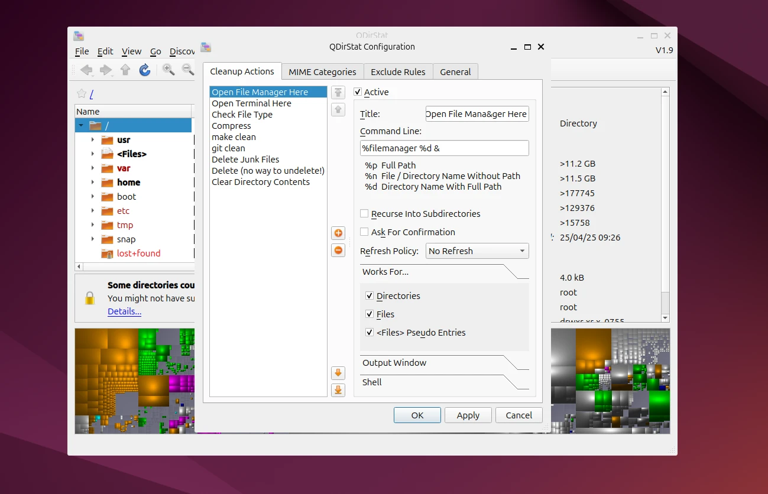Open the File menu in QDirStat
Viewport: 768px width, 494px height.
pyautogui.click(x=82, y=51)
